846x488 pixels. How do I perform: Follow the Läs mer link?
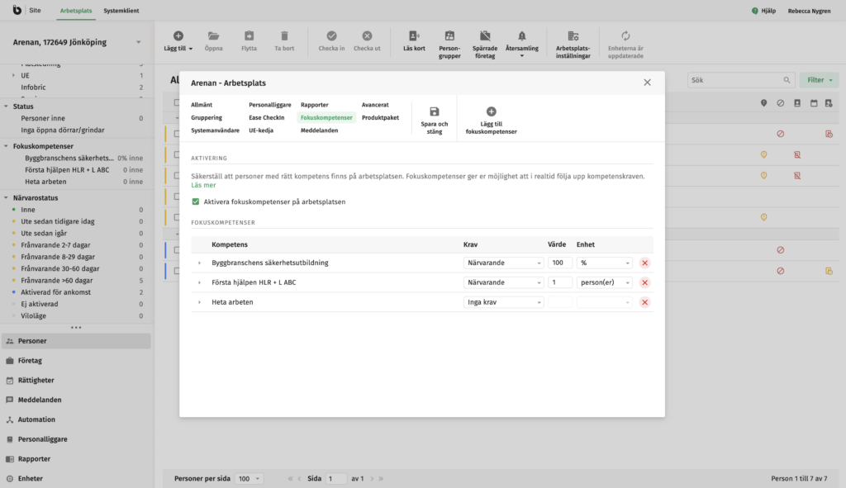[203, 186]
